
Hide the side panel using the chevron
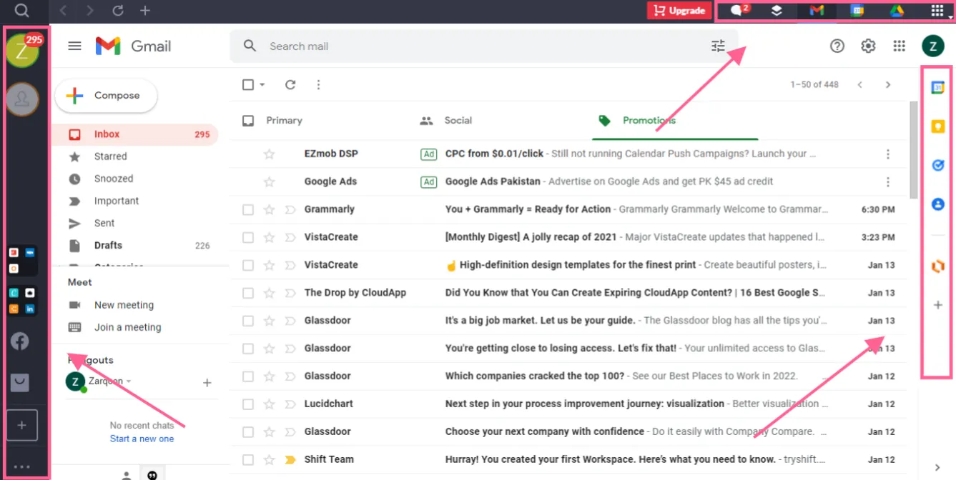pos(938,468)
